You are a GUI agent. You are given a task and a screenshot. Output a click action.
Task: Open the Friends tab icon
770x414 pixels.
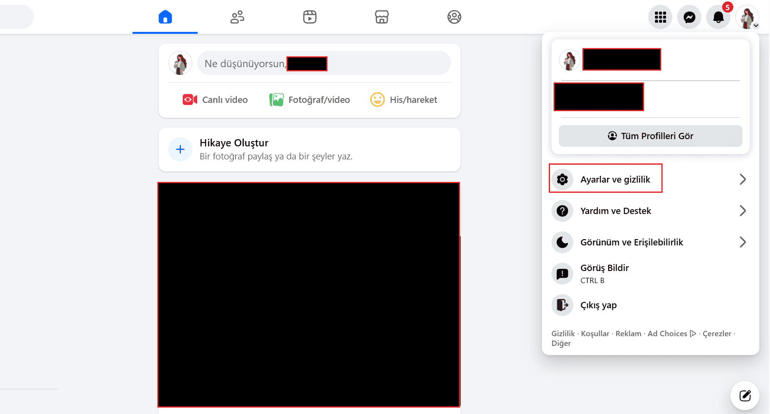[x=237, y=17]
